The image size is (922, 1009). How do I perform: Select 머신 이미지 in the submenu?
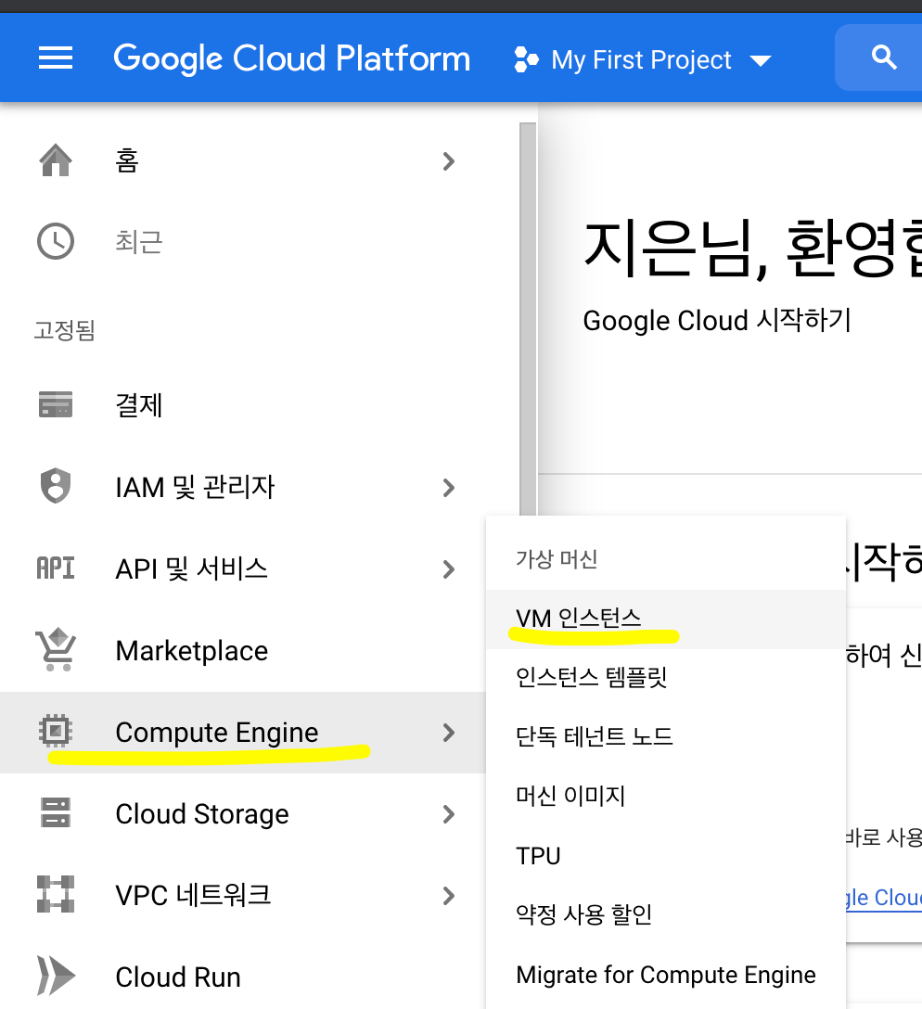[x=666, y=797]
